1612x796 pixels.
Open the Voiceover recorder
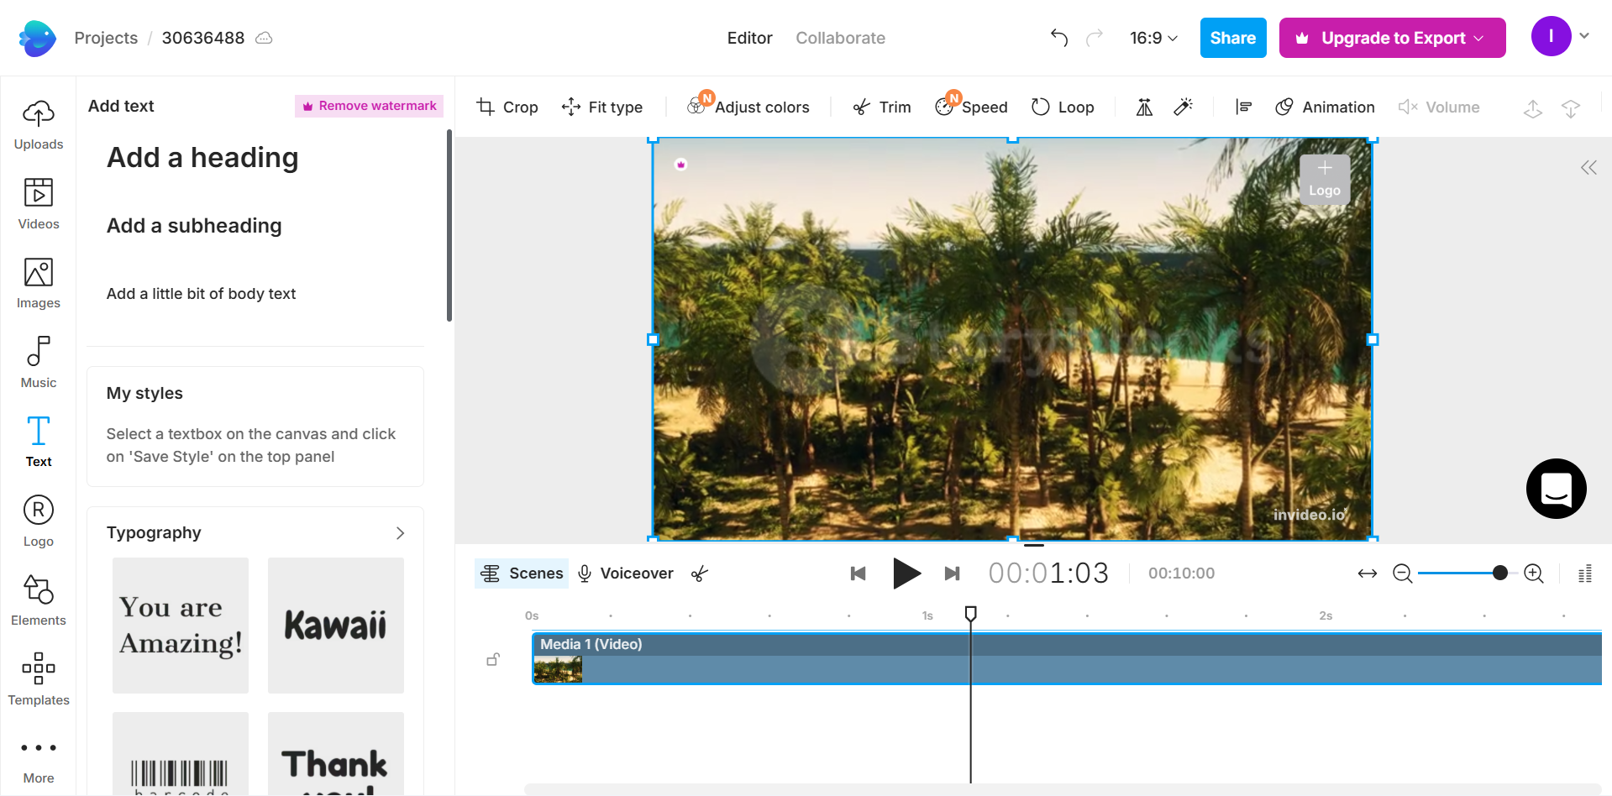click(625, 573)
